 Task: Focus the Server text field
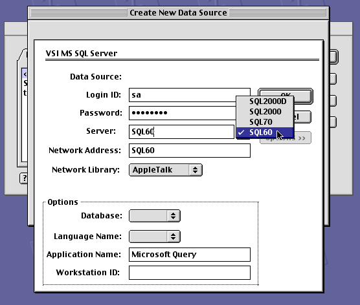coord(181,132)
